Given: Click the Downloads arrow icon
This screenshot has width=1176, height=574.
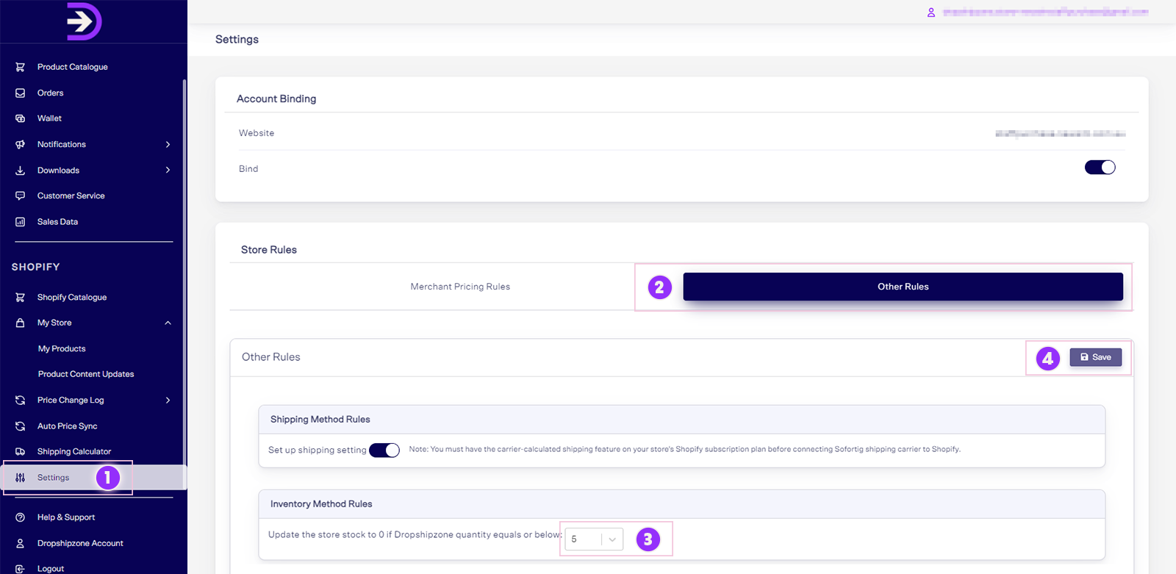Looking at the screenshot, I should pyautogui.click(x=21, y=171).
